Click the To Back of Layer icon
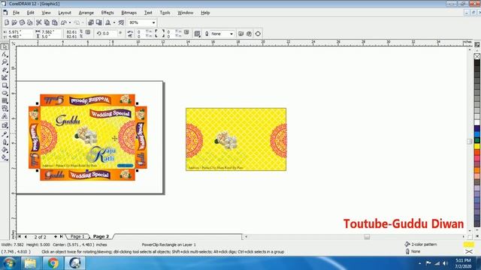This screenshot has width=481, height=270. (249, 34)
